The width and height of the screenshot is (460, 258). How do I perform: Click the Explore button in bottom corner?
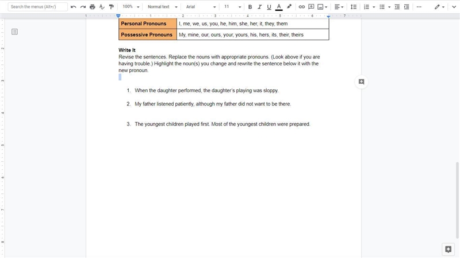448,249
